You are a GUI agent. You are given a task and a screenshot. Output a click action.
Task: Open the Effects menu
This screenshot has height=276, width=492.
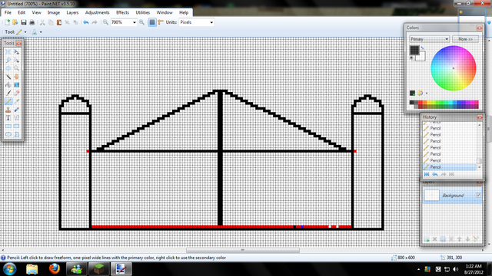pyautogui.click(x=122, y=12)
